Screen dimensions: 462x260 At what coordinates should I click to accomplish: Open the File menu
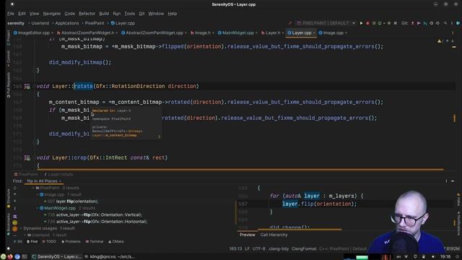11,14
